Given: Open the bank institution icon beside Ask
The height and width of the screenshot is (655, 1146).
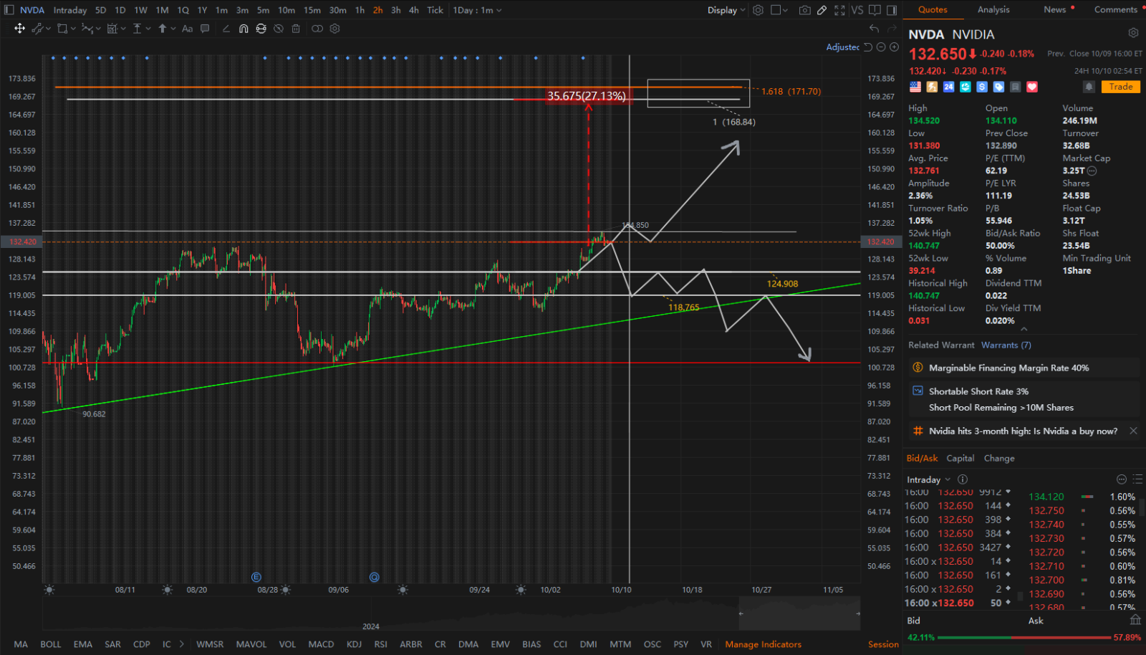Looking at the screenshot, I should (x=1135, y=620).
